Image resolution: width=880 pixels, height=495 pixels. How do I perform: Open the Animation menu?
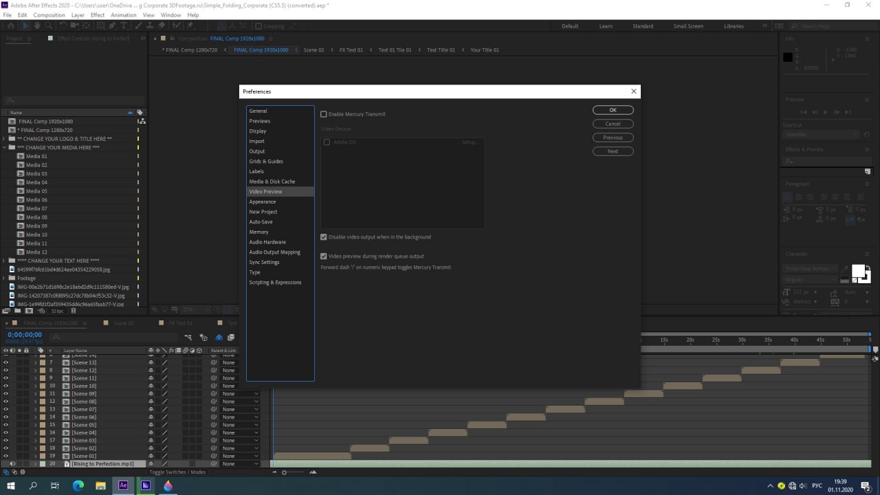coord(124,14)
